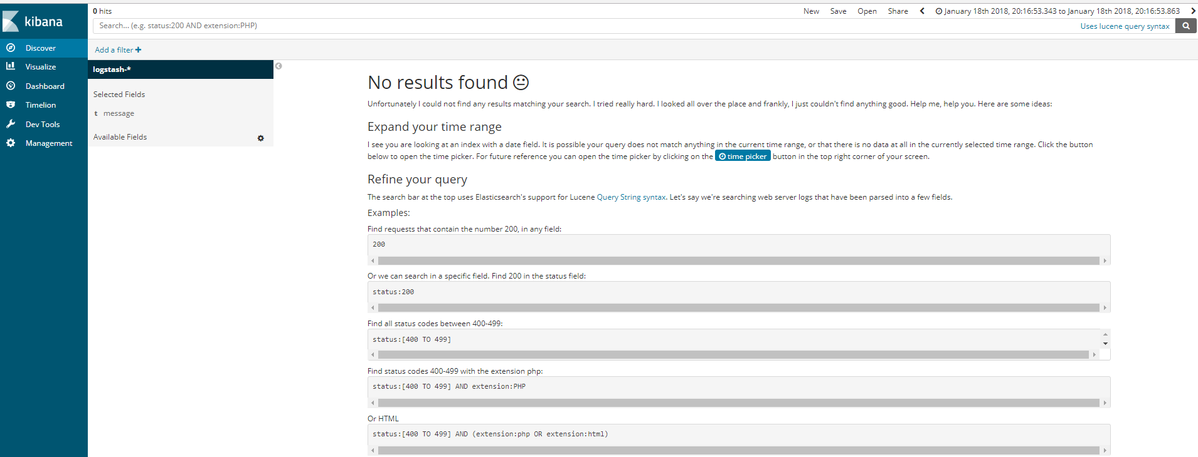Viewport: 1198px width, 457px height.
Task: Go to the Management section
Action: [49, 143]
